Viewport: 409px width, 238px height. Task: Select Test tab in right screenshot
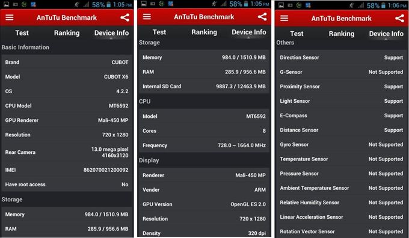pyautogui.click(x=297, y=34)
